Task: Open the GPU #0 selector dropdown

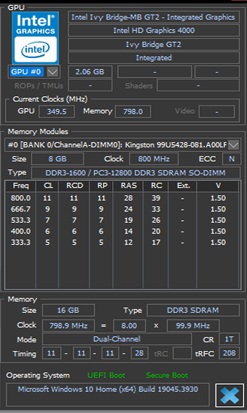Action: point(53,71)
